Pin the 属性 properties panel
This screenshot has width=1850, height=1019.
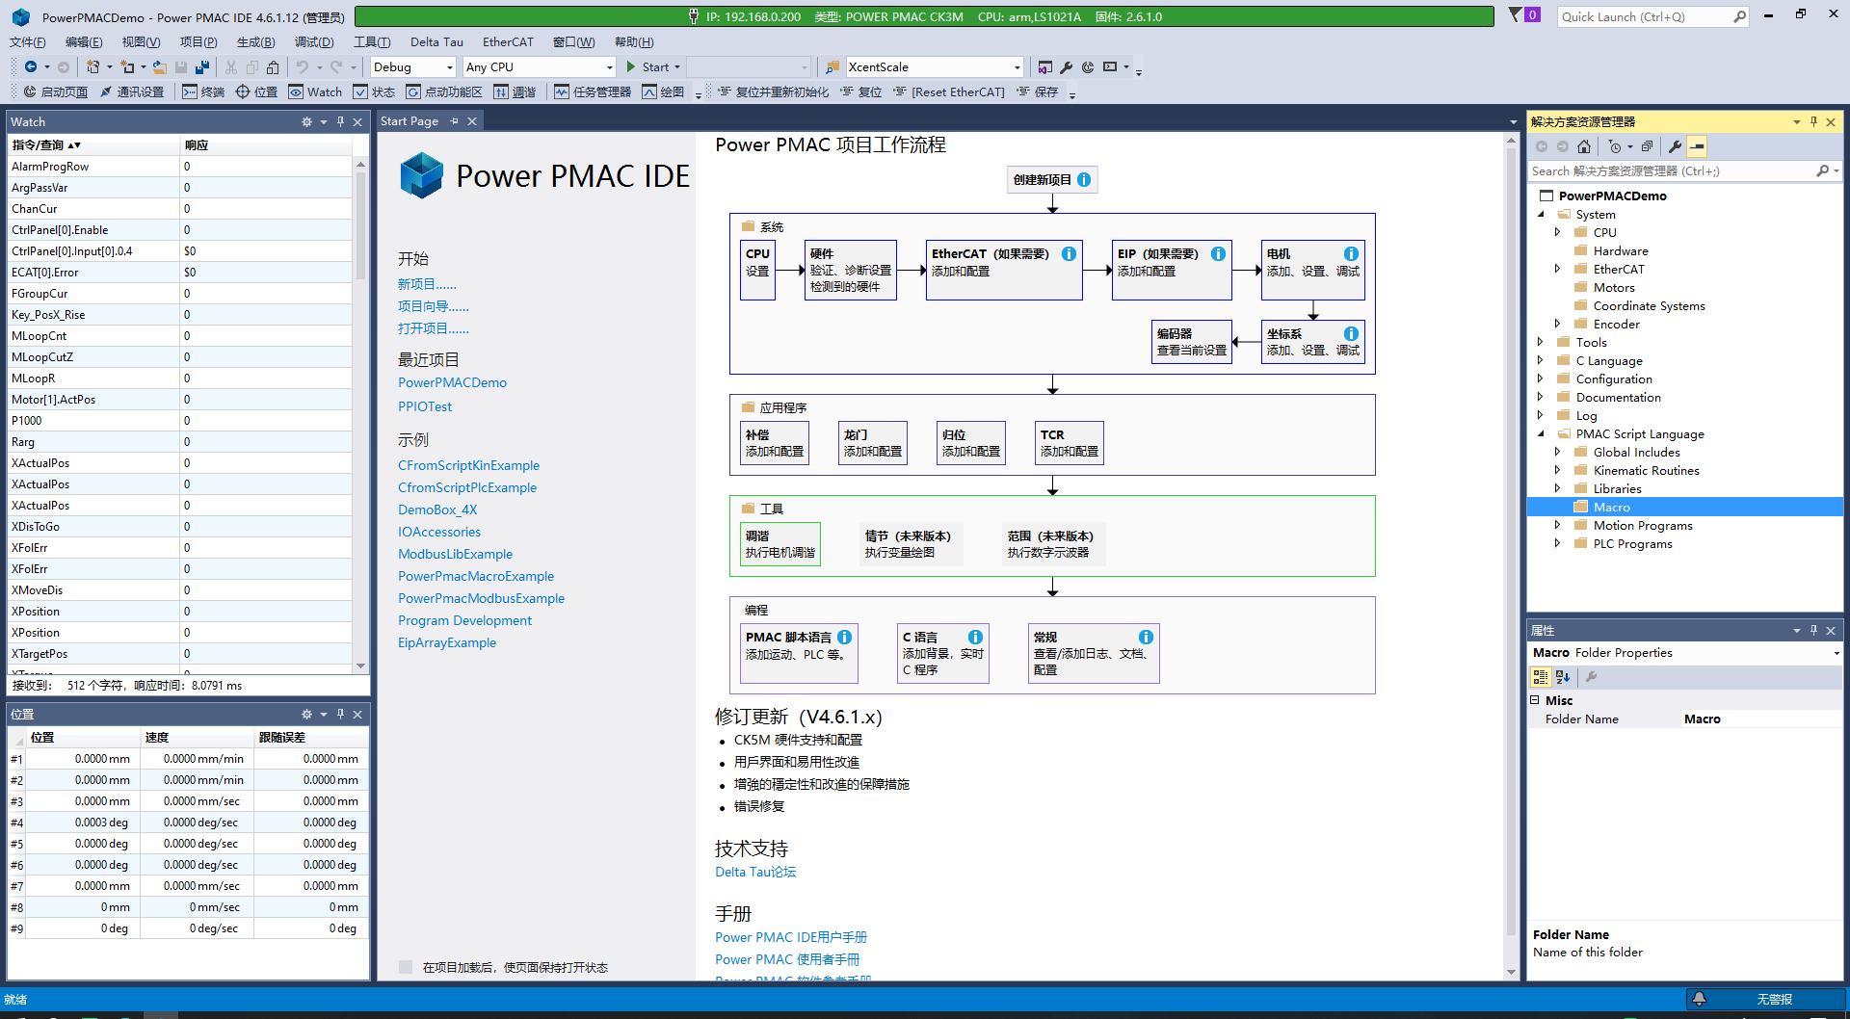point(1813,630)
